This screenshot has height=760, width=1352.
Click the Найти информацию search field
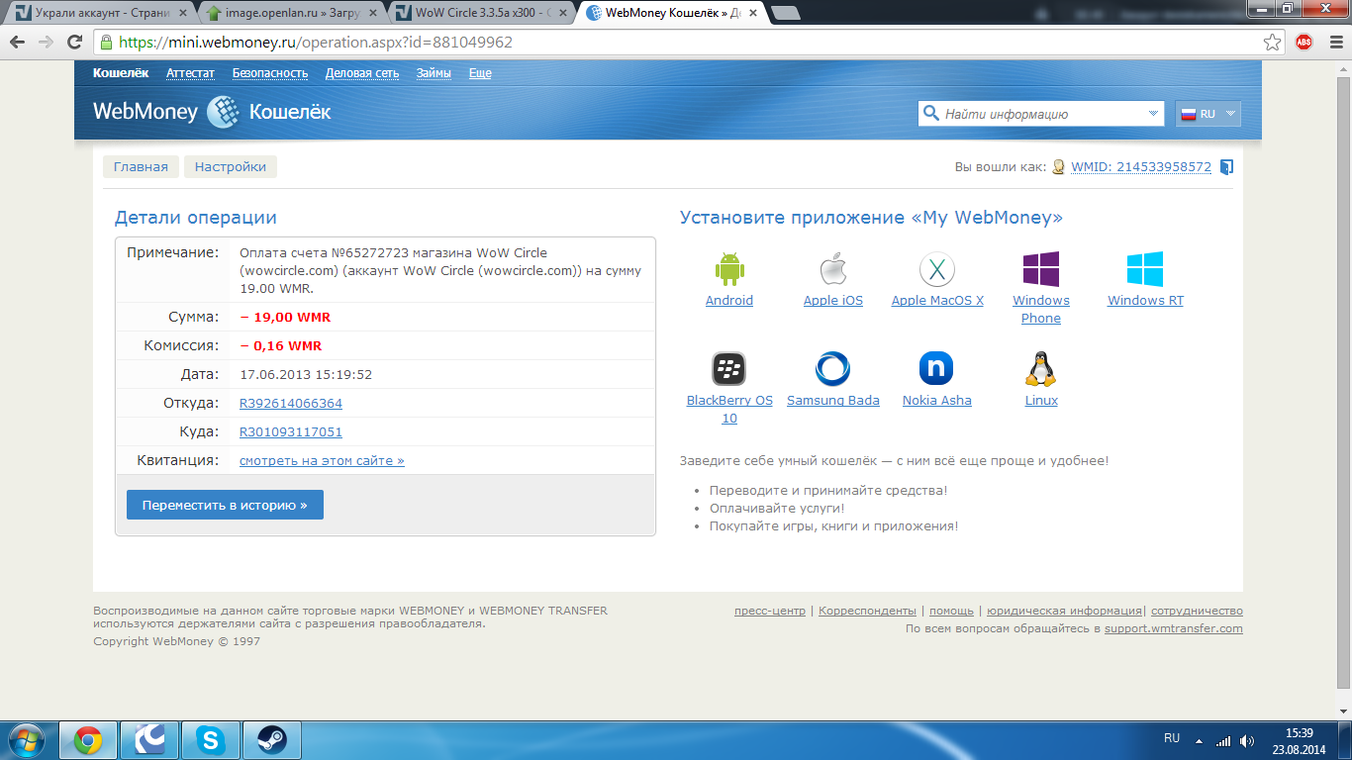[x=1041, y=114]
